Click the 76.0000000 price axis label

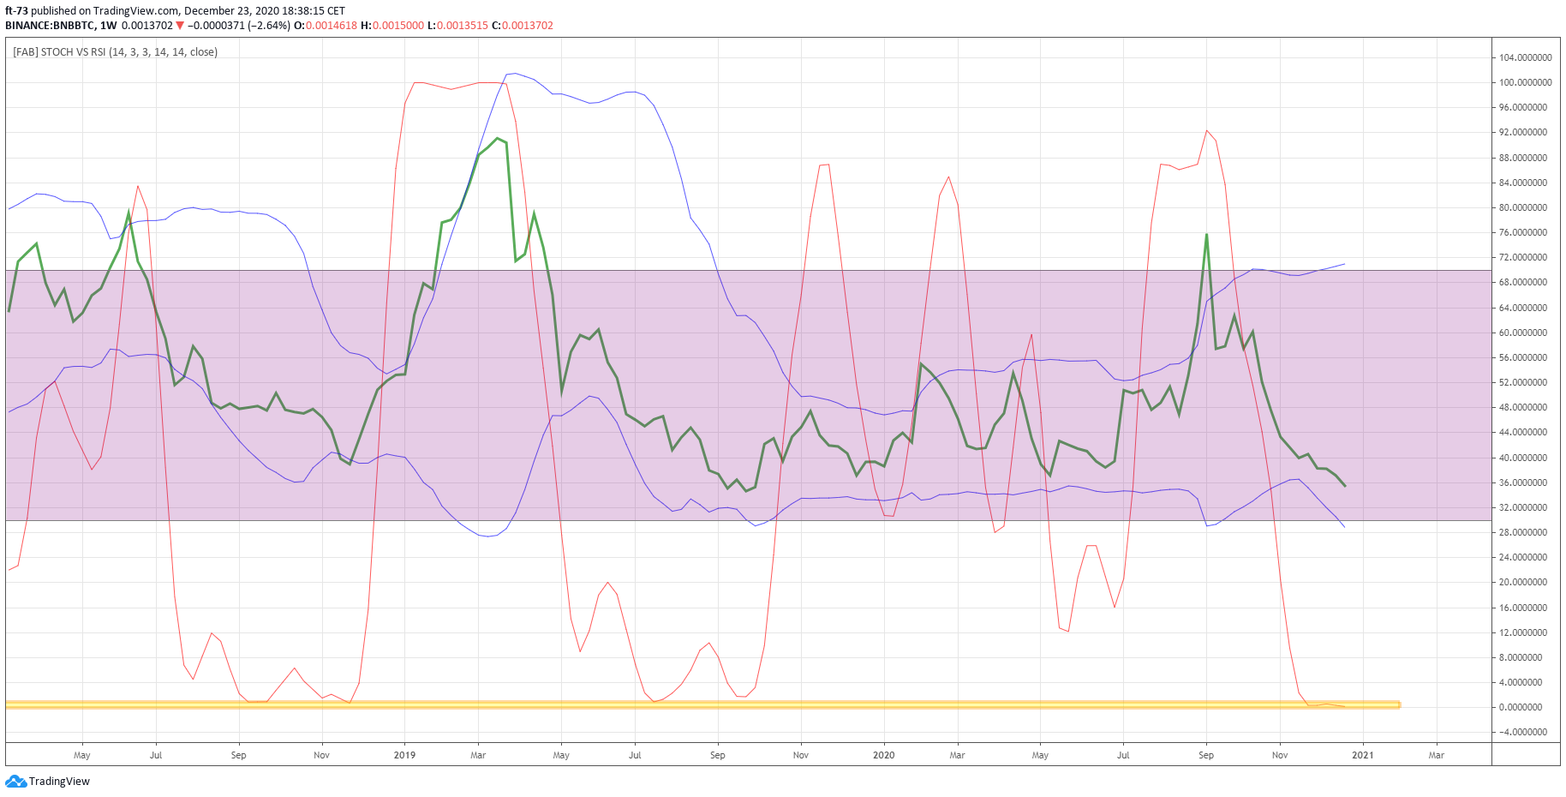click(x=1525, y=232)
